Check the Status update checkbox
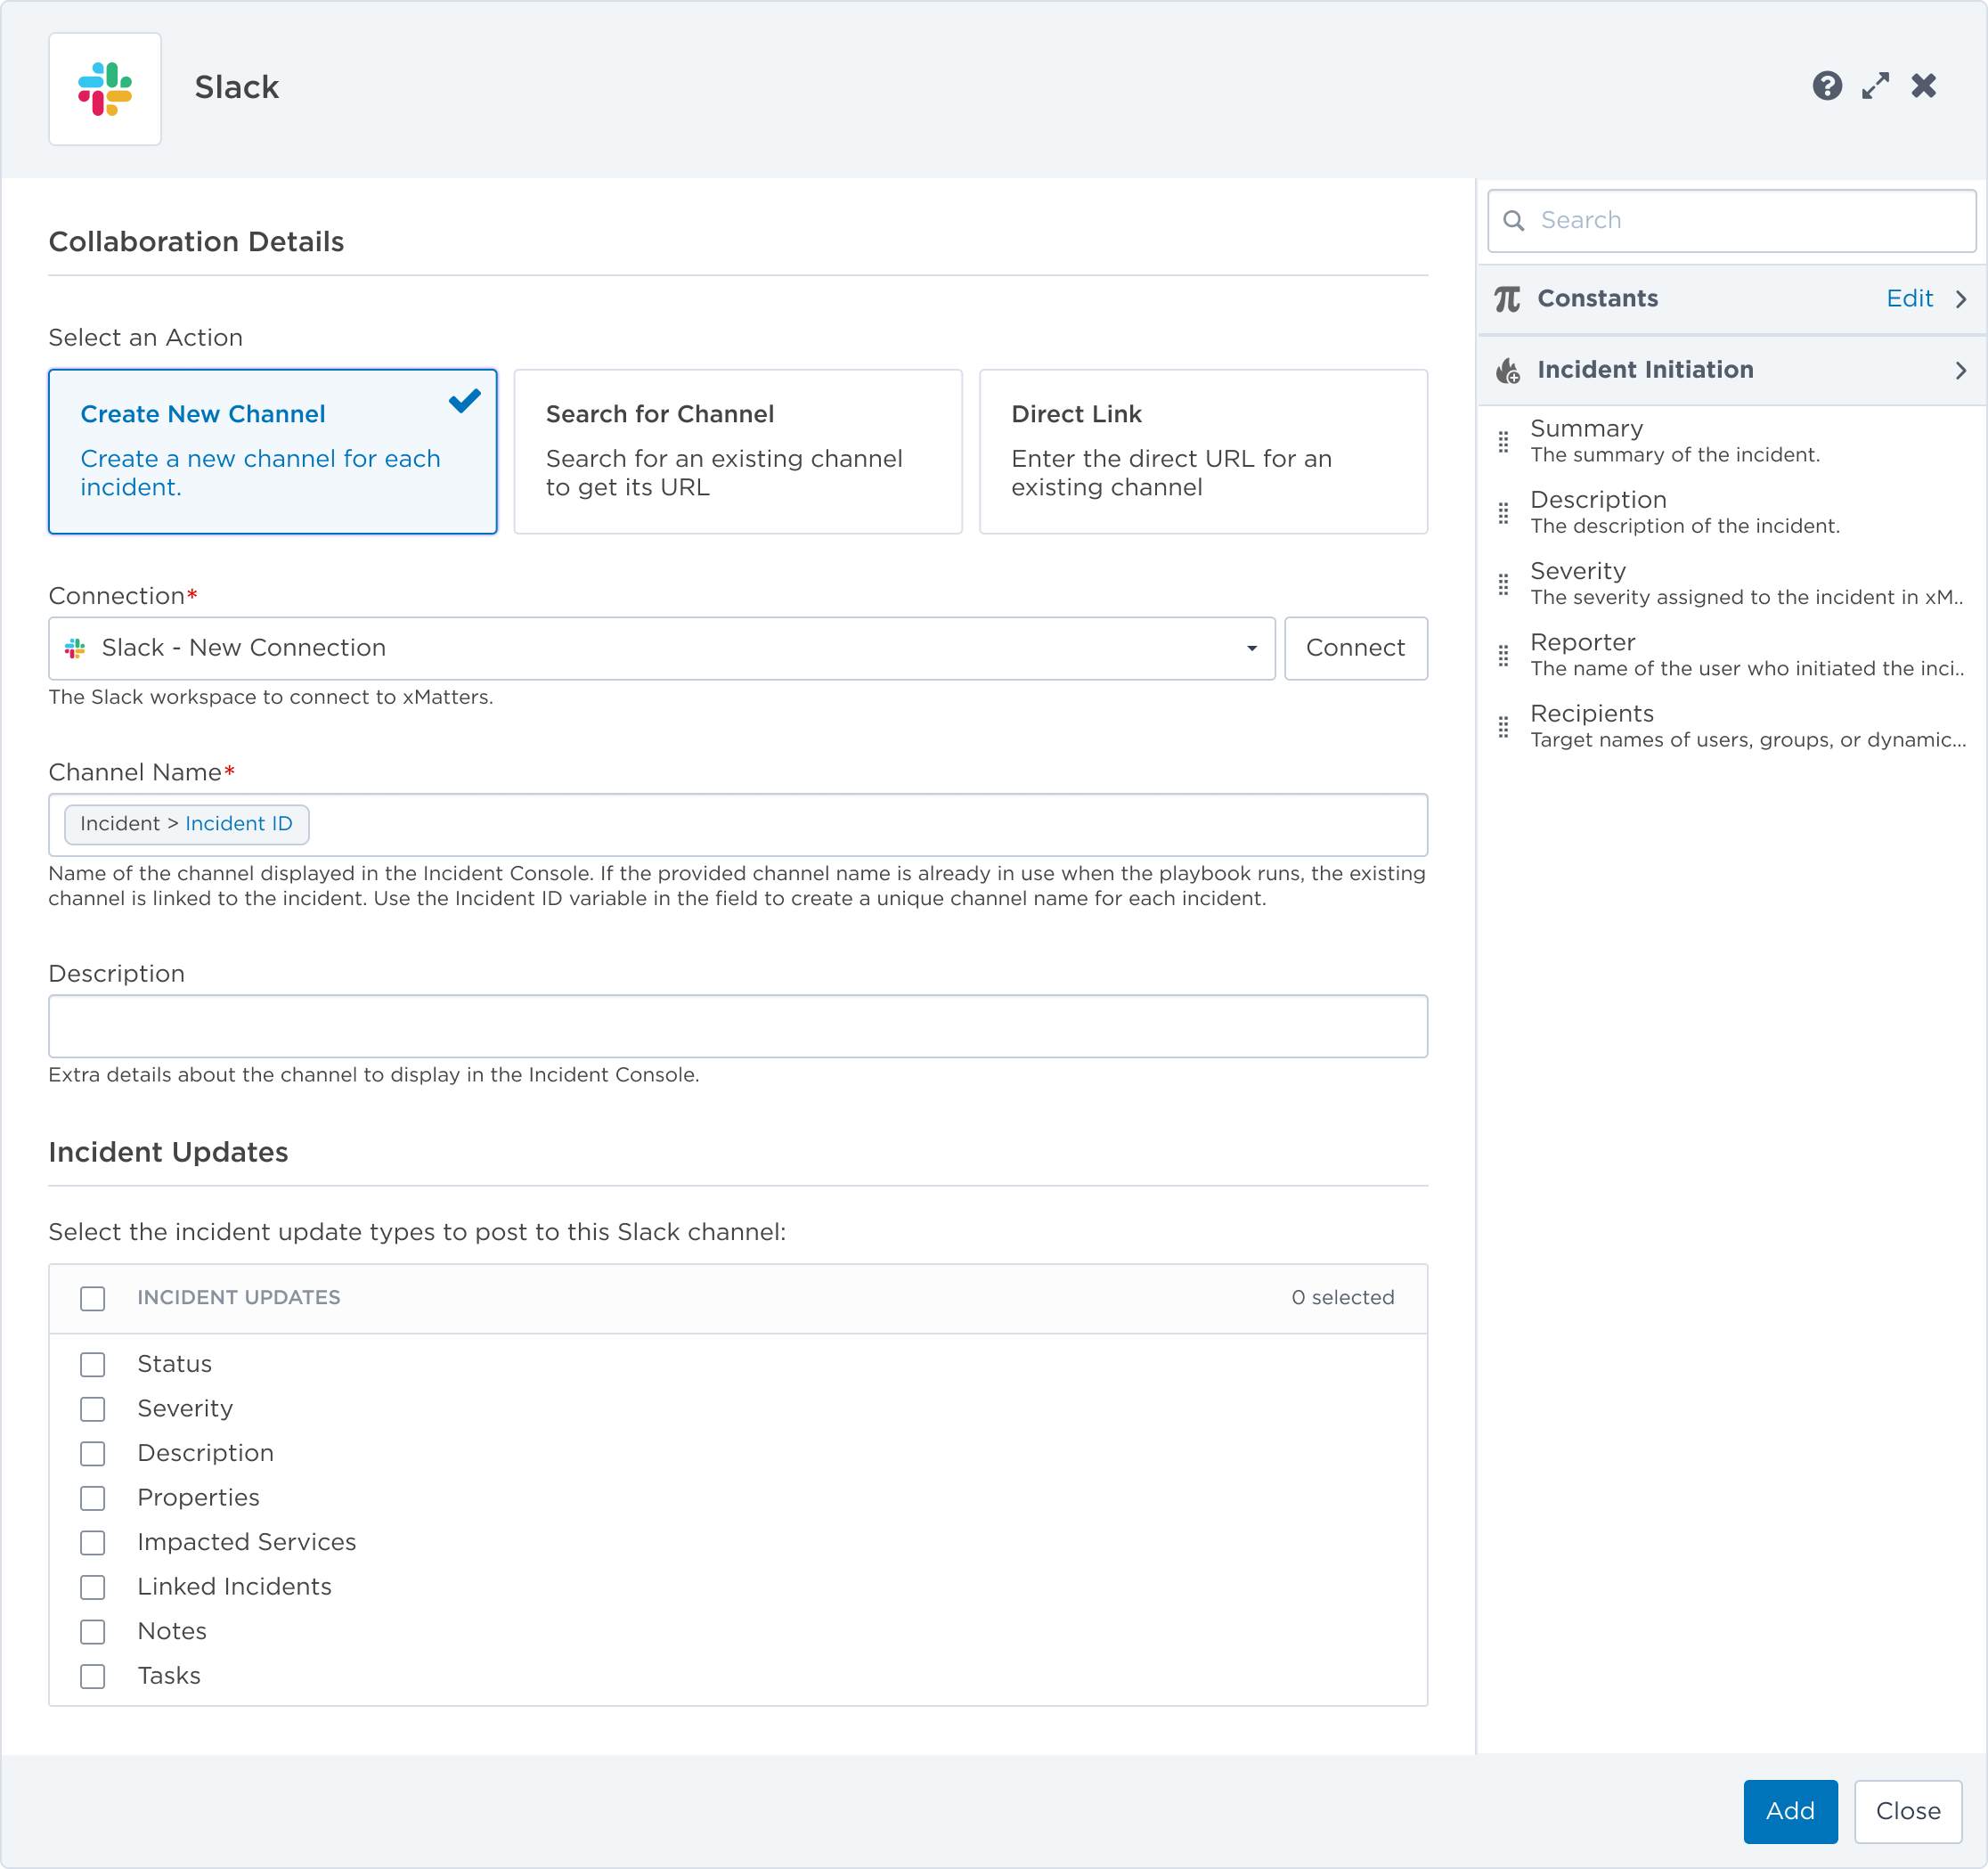Viewport: 1988px width, 1869px height. click(x=93, y=1365)
